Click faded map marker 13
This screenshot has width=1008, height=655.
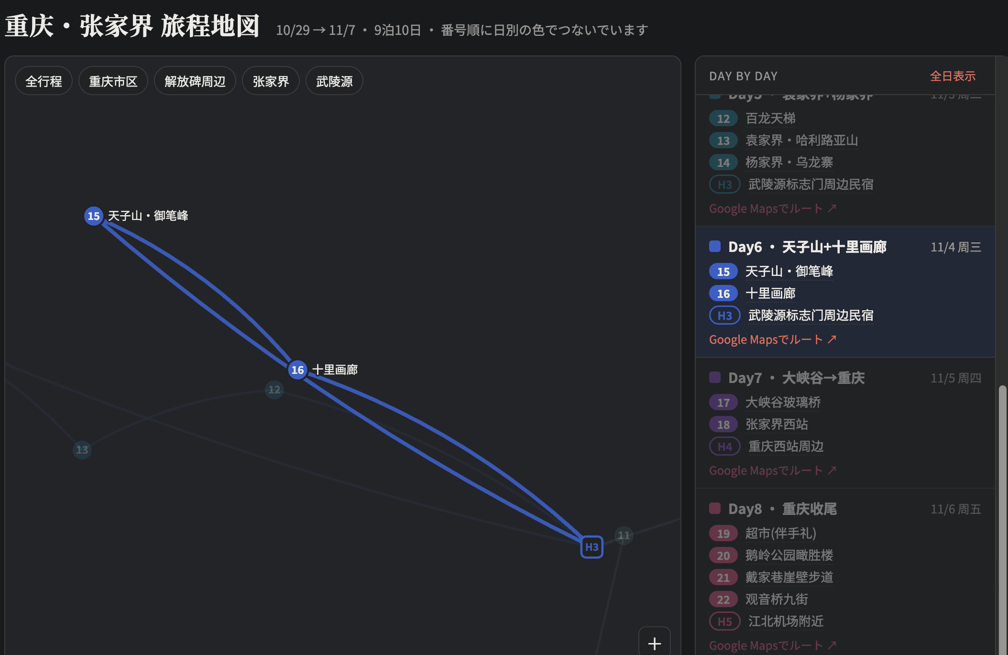pyautogui.click(x=82, y=449)
